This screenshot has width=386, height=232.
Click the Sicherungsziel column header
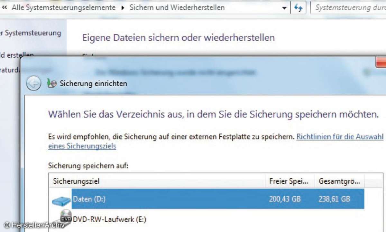click(157, 181)
